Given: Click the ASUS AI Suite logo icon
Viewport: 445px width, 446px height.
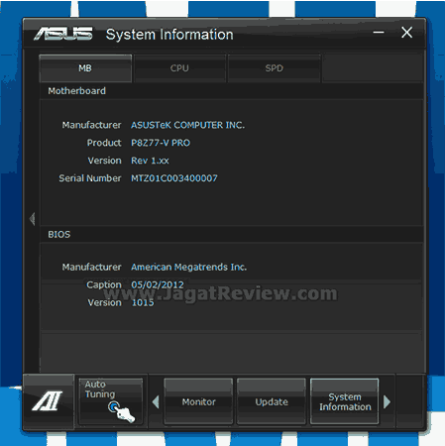Looking at the screenshot, I should click(x=49, y=401).
